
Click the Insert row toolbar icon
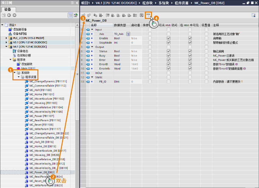(x=83, y=15)
